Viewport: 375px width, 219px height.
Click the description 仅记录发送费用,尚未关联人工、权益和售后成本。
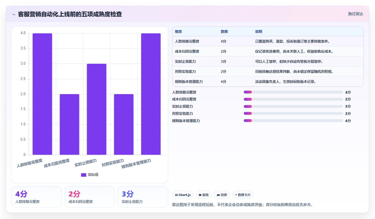(294, 52)
